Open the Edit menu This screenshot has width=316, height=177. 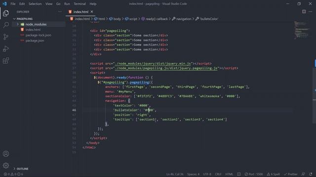pos(22,4)
